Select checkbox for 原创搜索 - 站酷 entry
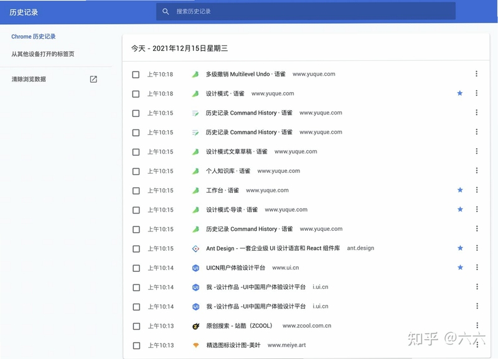This screenshot has width=498, height=359. pyautogui.click(x=136, y=326)
